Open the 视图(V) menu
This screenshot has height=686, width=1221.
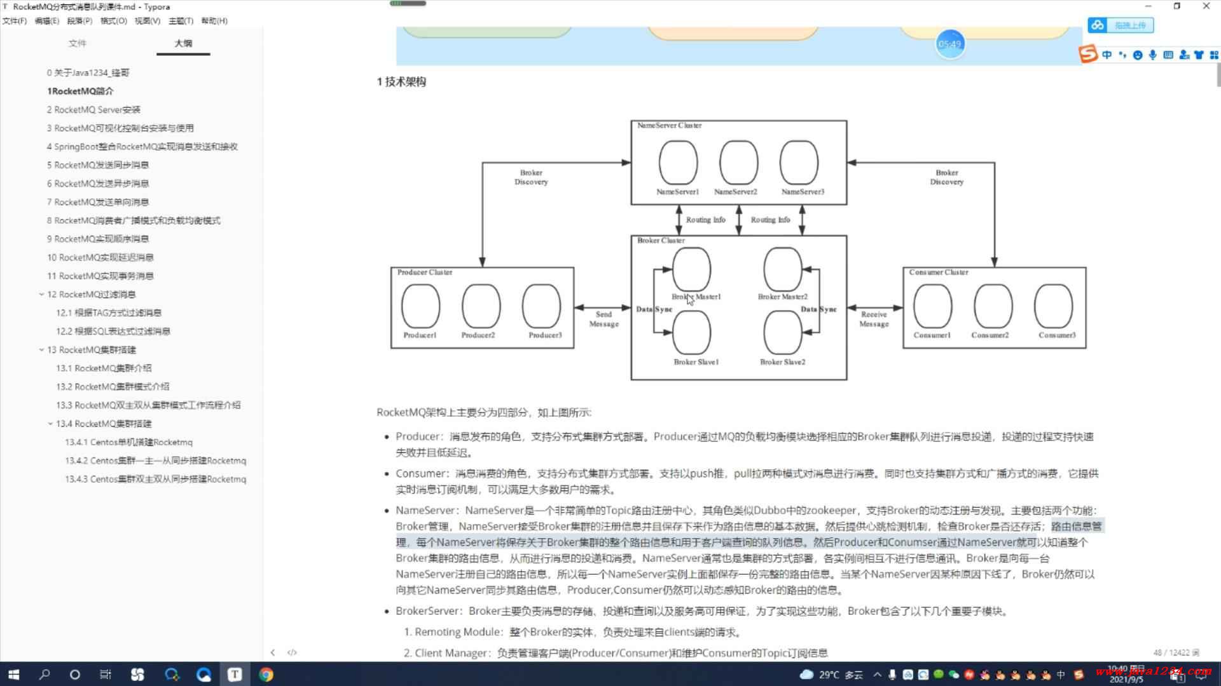[148, 21]
